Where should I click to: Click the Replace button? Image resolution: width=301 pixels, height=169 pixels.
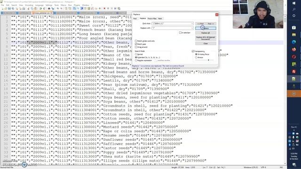click(206, 28)
